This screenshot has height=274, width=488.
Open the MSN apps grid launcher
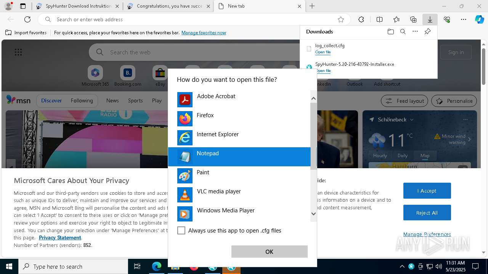[18, 52]
